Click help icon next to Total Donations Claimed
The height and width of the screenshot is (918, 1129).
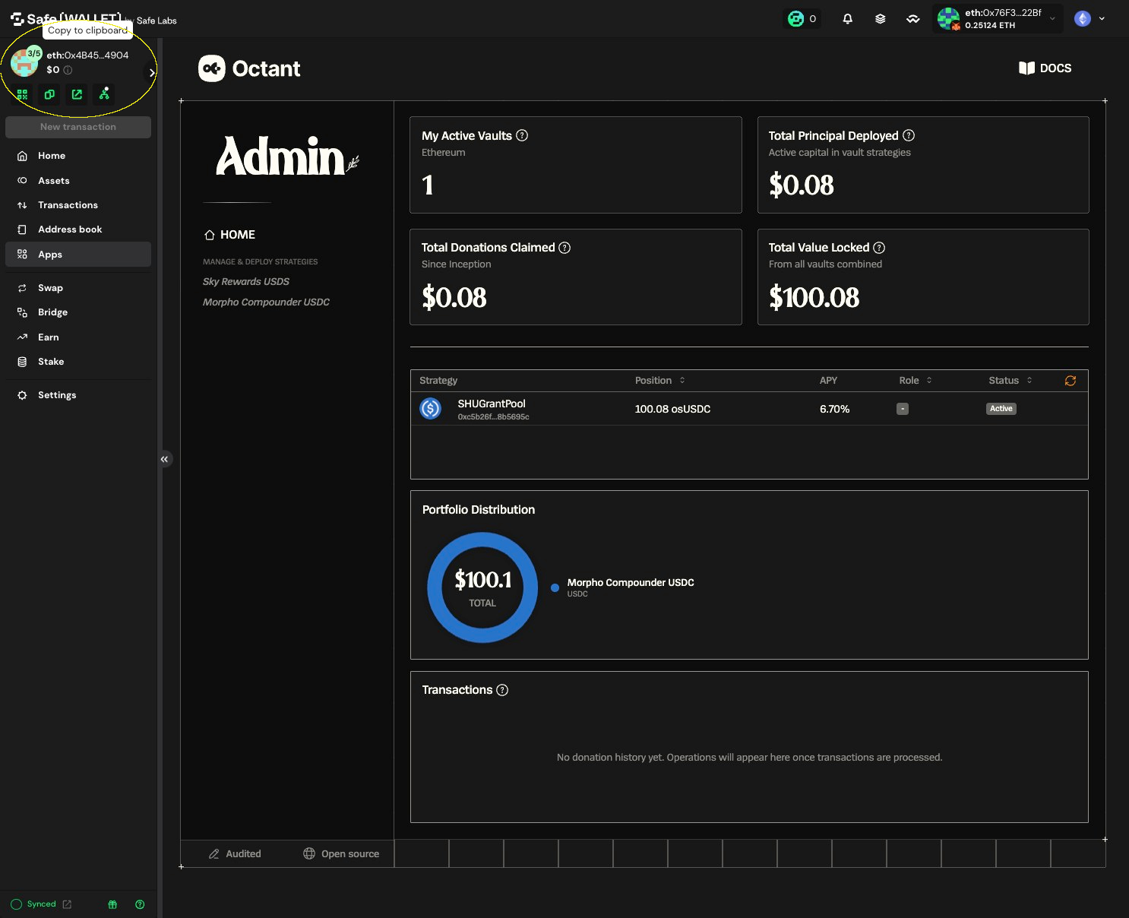click(564, 248)
